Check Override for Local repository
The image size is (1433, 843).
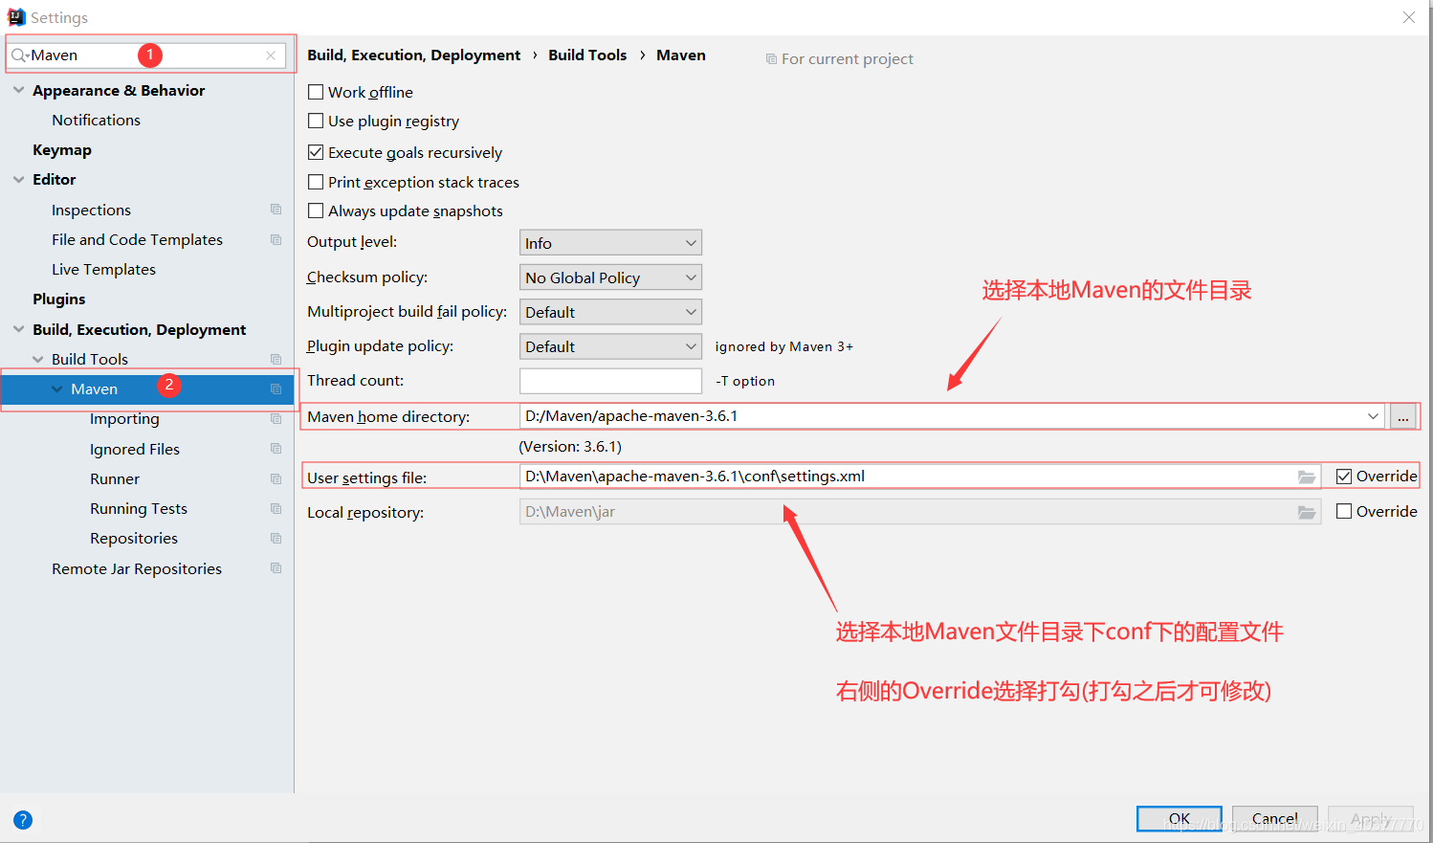[1344, 511]
